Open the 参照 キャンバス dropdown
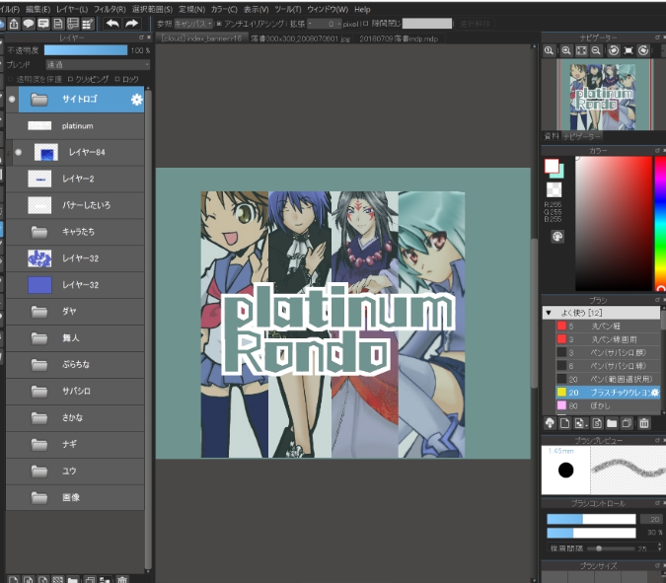 (193, 24)
